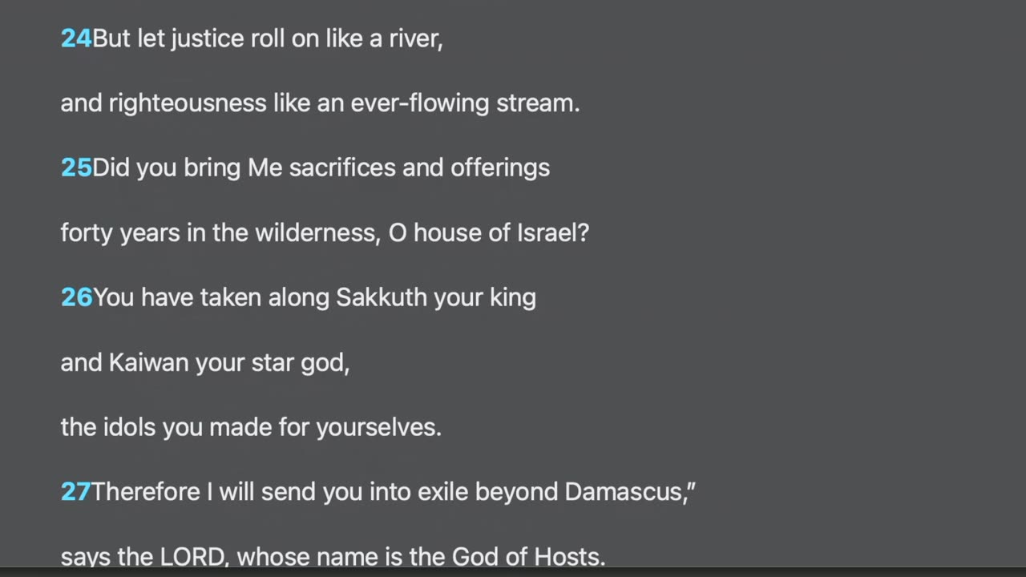1026x577 pixels.
Task: Click the name "Sakkuth" in verse 26
Action: click(x=382, y=297)
